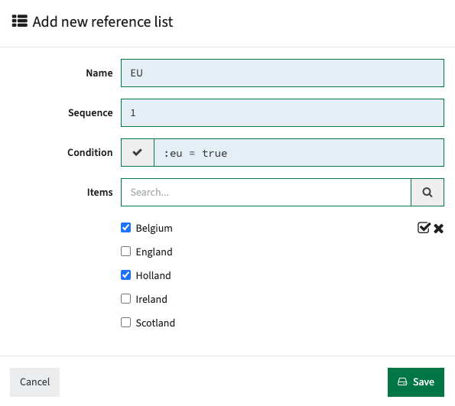This screenshot has width=455, height=406.
Task: Check the Scotland checkbox
Action: click(125, 323)
